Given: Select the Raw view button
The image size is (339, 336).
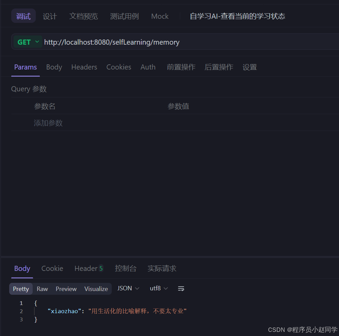Looking at the screenshot, I should point(42,289).
